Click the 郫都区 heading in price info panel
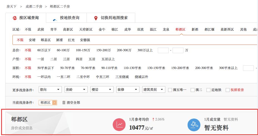 [x=19, y=119]
